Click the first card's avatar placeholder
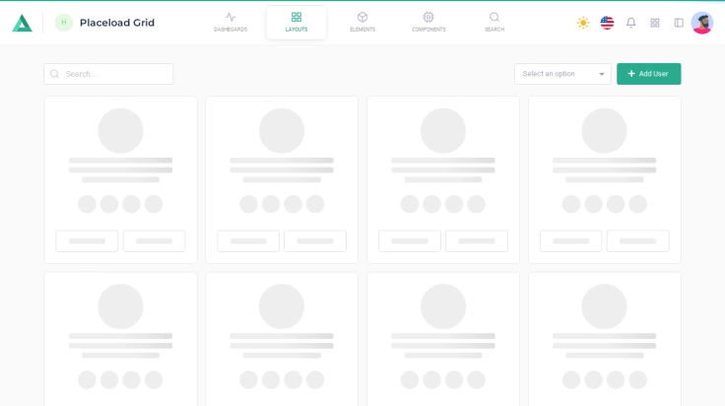The height and width of the screenshot is (406, 725). coord(120,130)
